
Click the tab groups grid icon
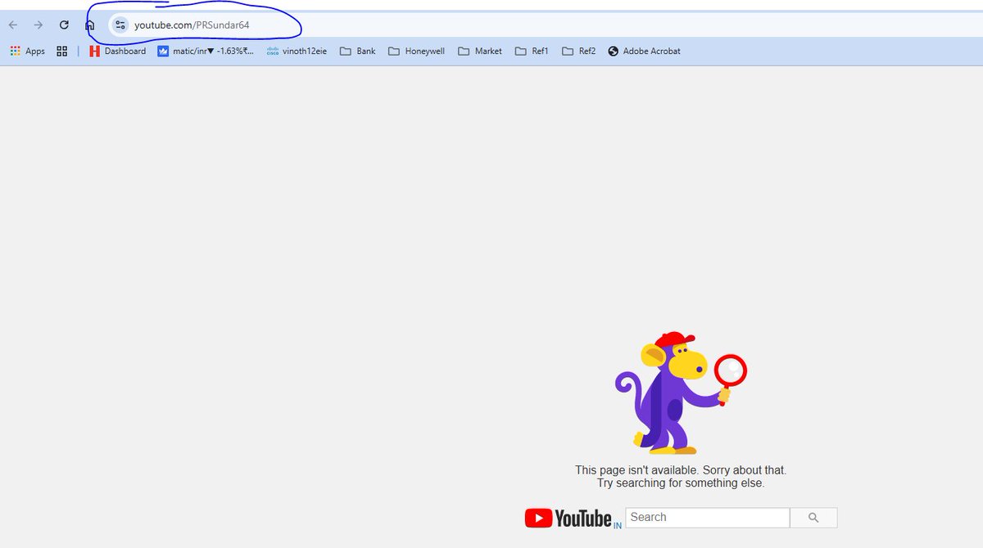(62, 51)
